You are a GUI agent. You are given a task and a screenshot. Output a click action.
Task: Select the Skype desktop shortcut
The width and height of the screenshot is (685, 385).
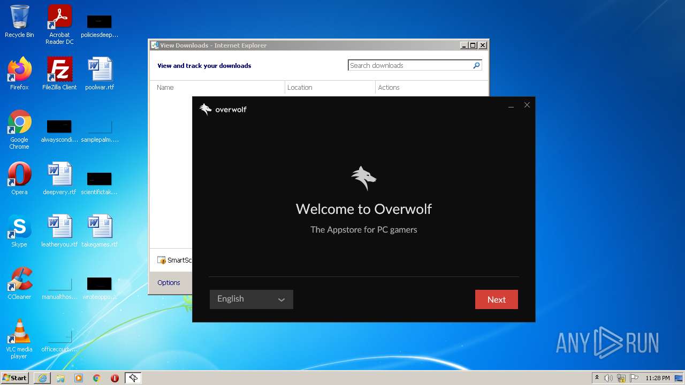(x=19, y=231)
